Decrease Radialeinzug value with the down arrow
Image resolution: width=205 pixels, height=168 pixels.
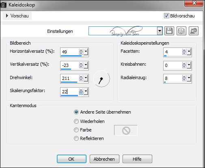click(184, 80)
